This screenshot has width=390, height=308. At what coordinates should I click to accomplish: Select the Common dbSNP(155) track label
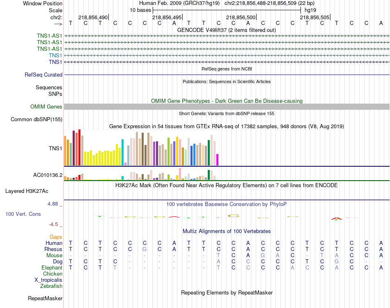pos(37,119)
